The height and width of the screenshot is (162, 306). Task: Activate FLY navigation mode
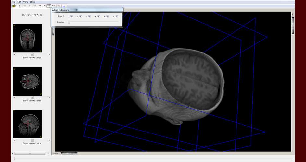click(x=54, y=6)
